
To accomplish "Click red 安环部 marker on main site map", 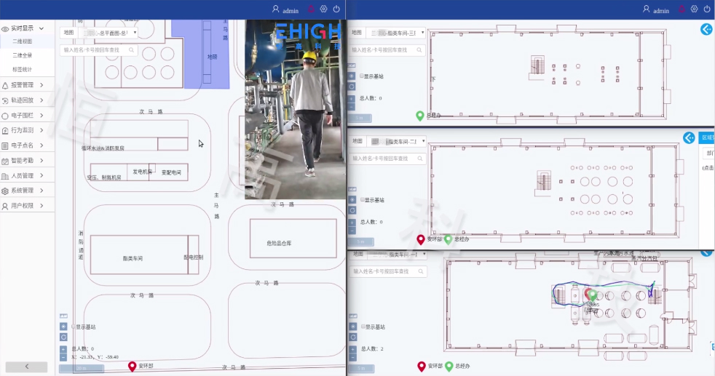I will (133, 367).
